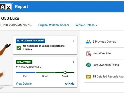Click the Rental Vehicle clipboard car icon
The height and width of the screenshot is (93, 124).
coord(88,53)
